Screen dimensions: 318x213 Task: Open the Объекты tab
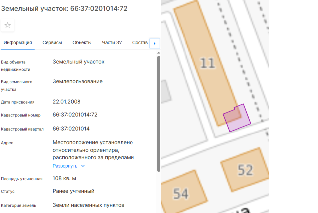click(82, 43)
